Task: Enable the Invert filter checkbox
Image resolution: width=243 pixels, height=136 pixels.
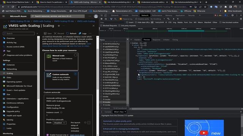Action: 127,22
